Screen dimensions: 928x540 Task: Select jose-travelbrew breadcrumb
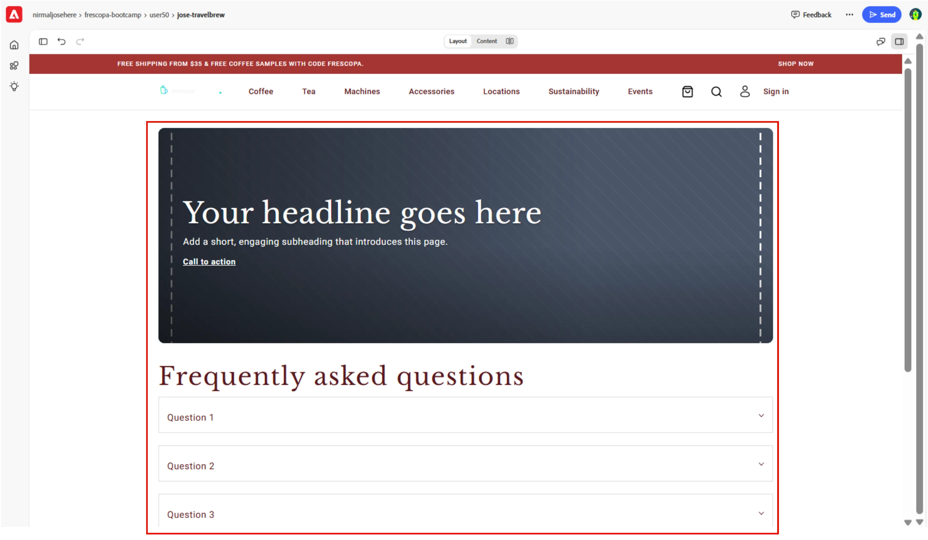tap(201, 15)
